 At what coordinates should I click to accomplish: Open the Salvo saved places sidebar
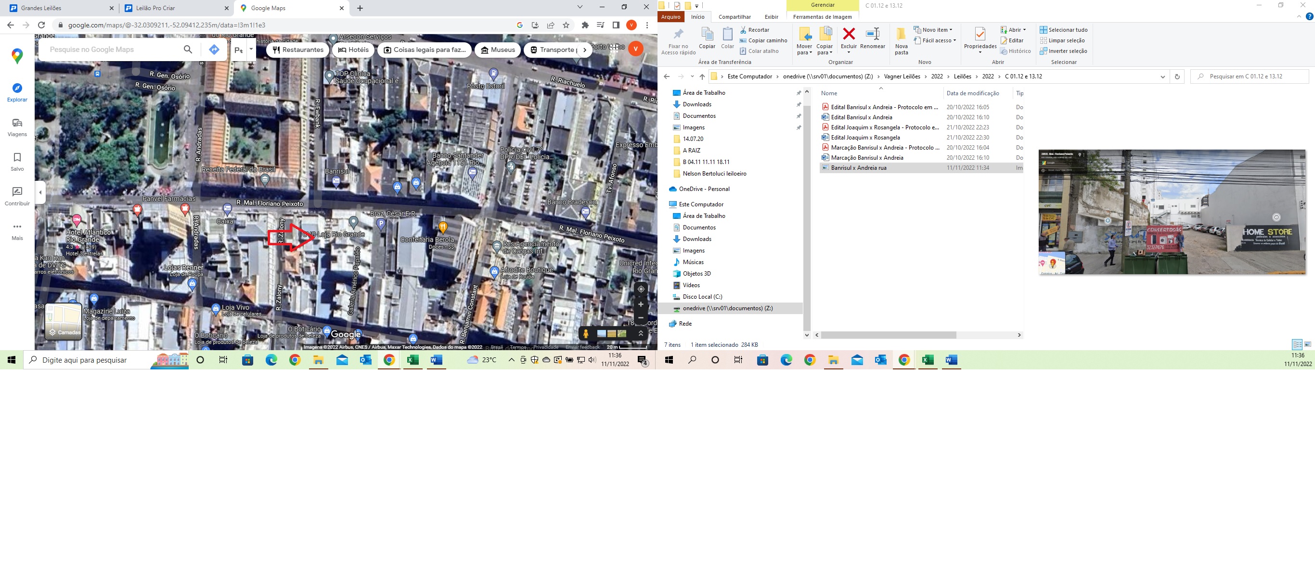pos(17,161)
